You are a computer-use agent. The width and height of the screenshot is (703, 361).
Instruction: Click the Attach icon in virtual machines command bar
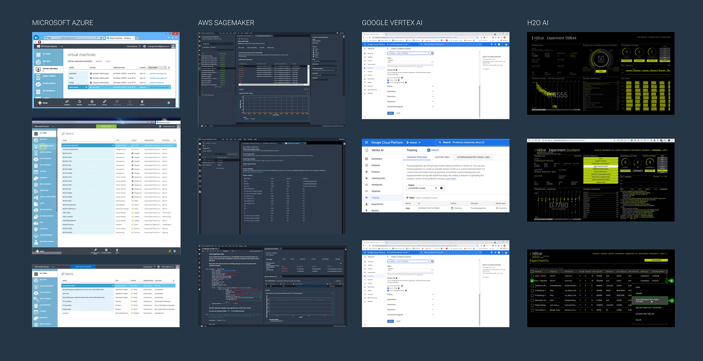pos(104,102)
